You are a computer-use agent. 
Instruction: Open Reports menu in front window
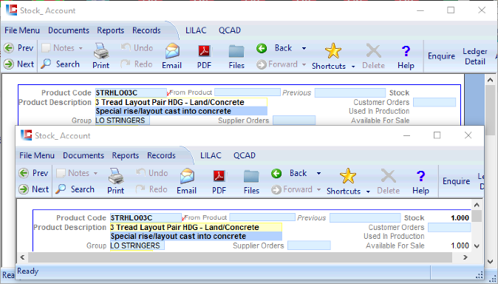point(125,155)
